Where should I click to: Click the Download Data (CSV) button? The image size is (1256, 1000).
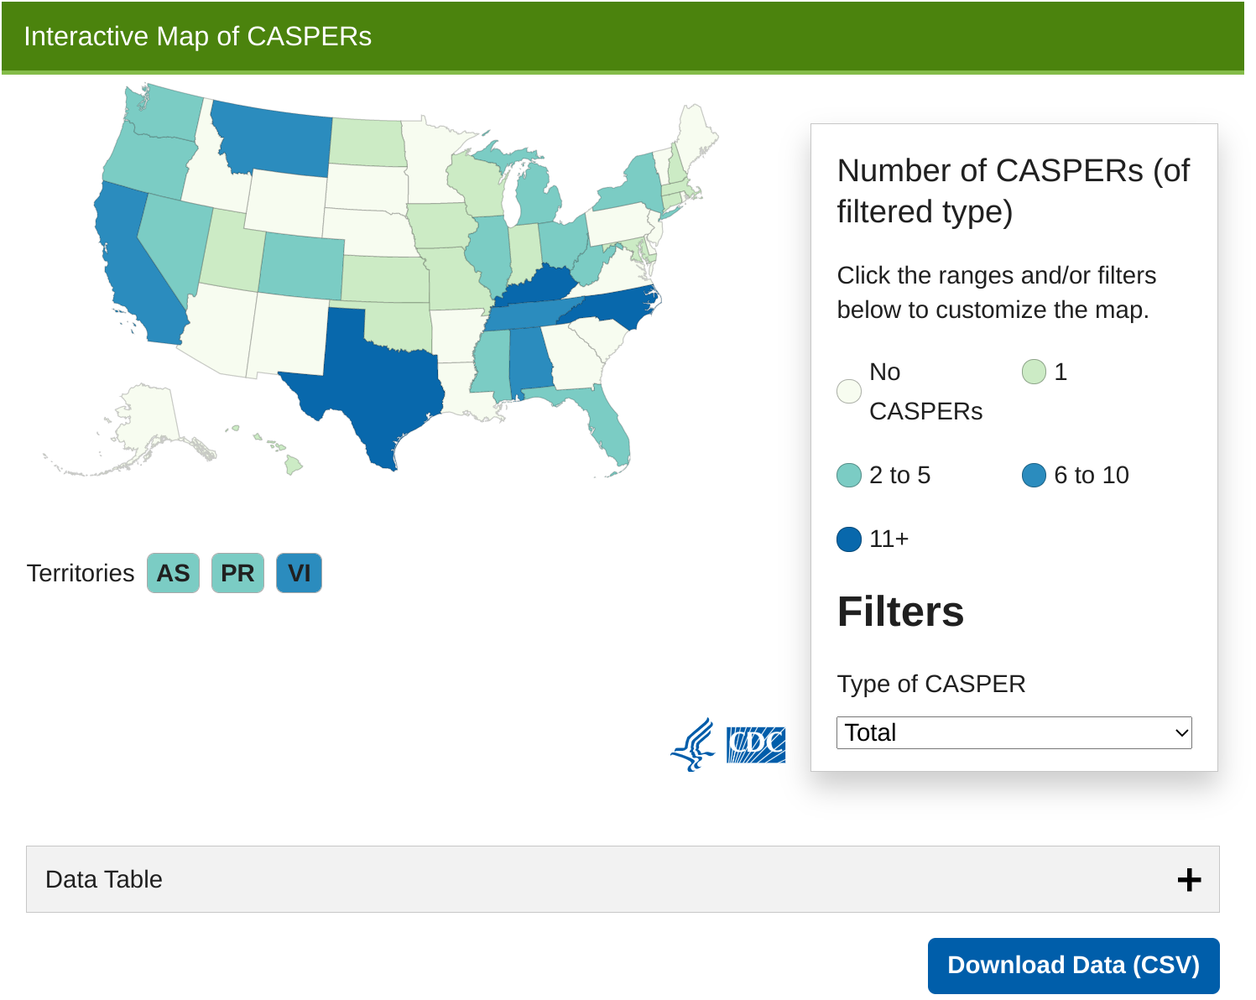pyautogui.click(x=1074, y=965)
